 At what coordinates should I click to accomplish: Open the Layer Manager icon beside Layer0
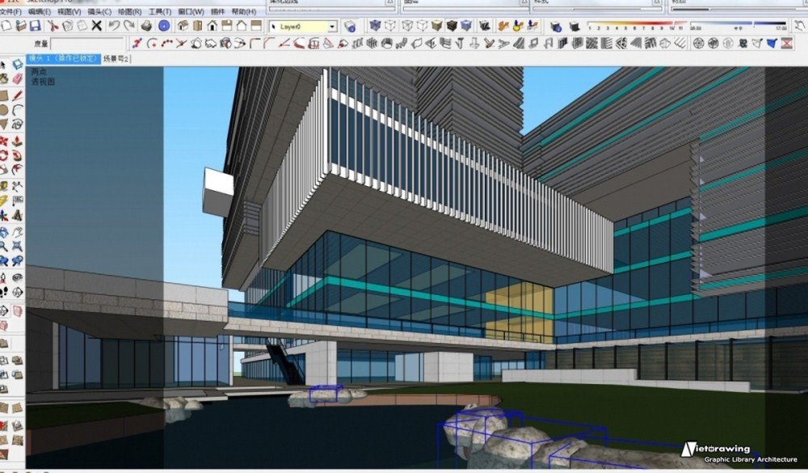(350, 27)
